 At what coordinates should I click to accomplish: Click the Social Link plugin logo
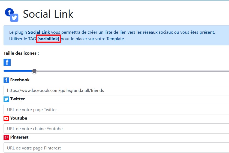click(x=11, y=15)
